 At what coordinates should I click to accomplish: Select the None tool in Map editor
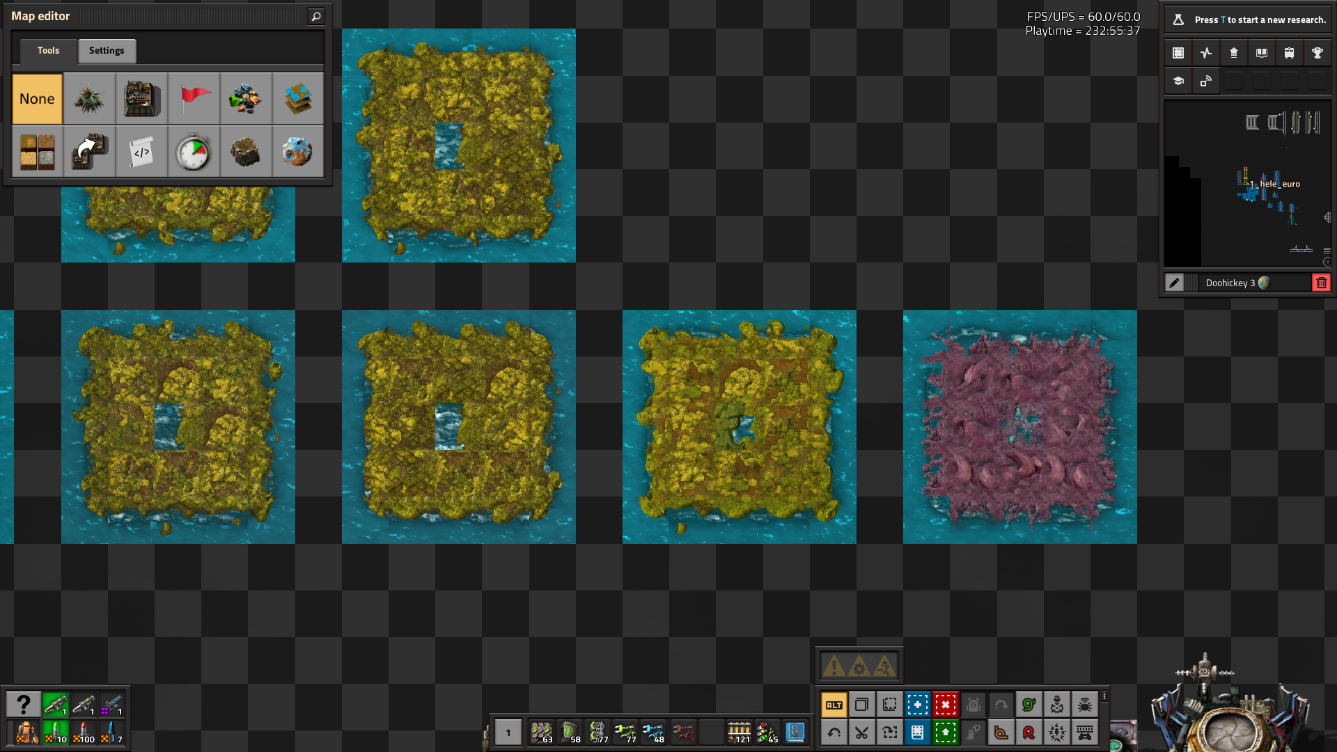coord(38,99)
